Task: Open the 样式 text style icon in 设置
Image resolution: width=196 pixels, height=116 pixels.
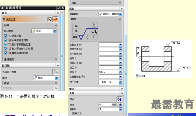Action: [119, 99]
